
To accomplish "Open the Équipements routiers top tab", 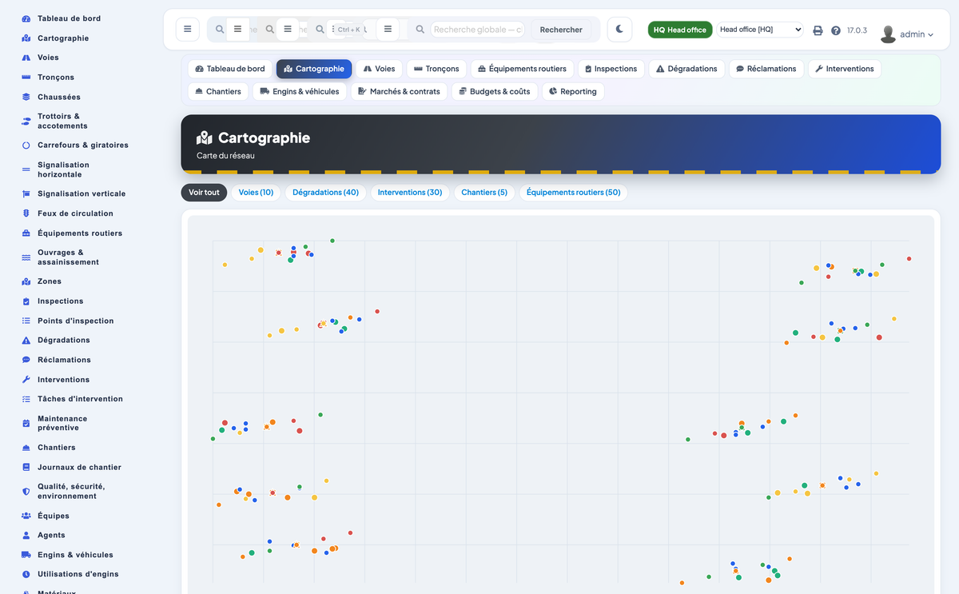I will pos(522,69).
